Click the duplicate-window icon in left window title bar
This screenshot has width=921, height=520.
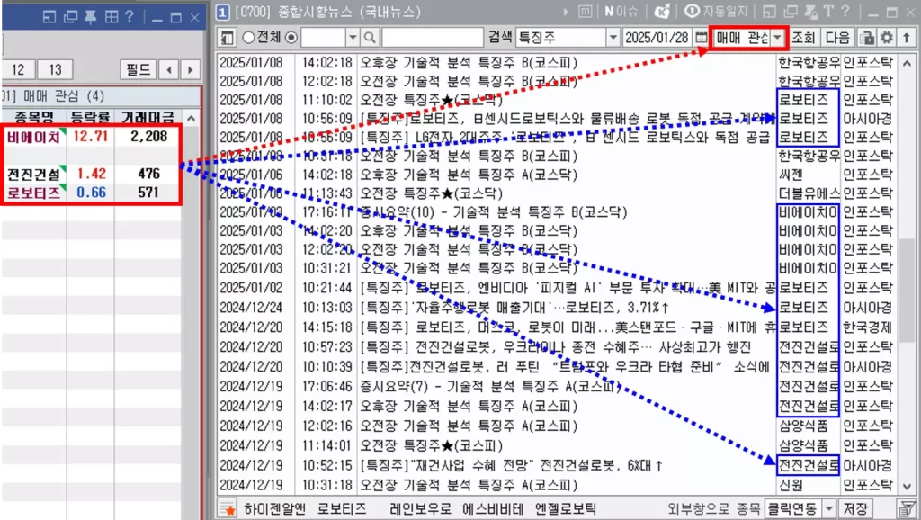click(70, 17)
